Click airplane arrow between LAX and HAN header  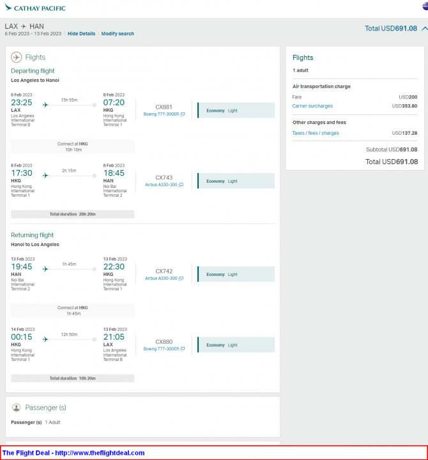pyautogui.click(x=24, y=26)
